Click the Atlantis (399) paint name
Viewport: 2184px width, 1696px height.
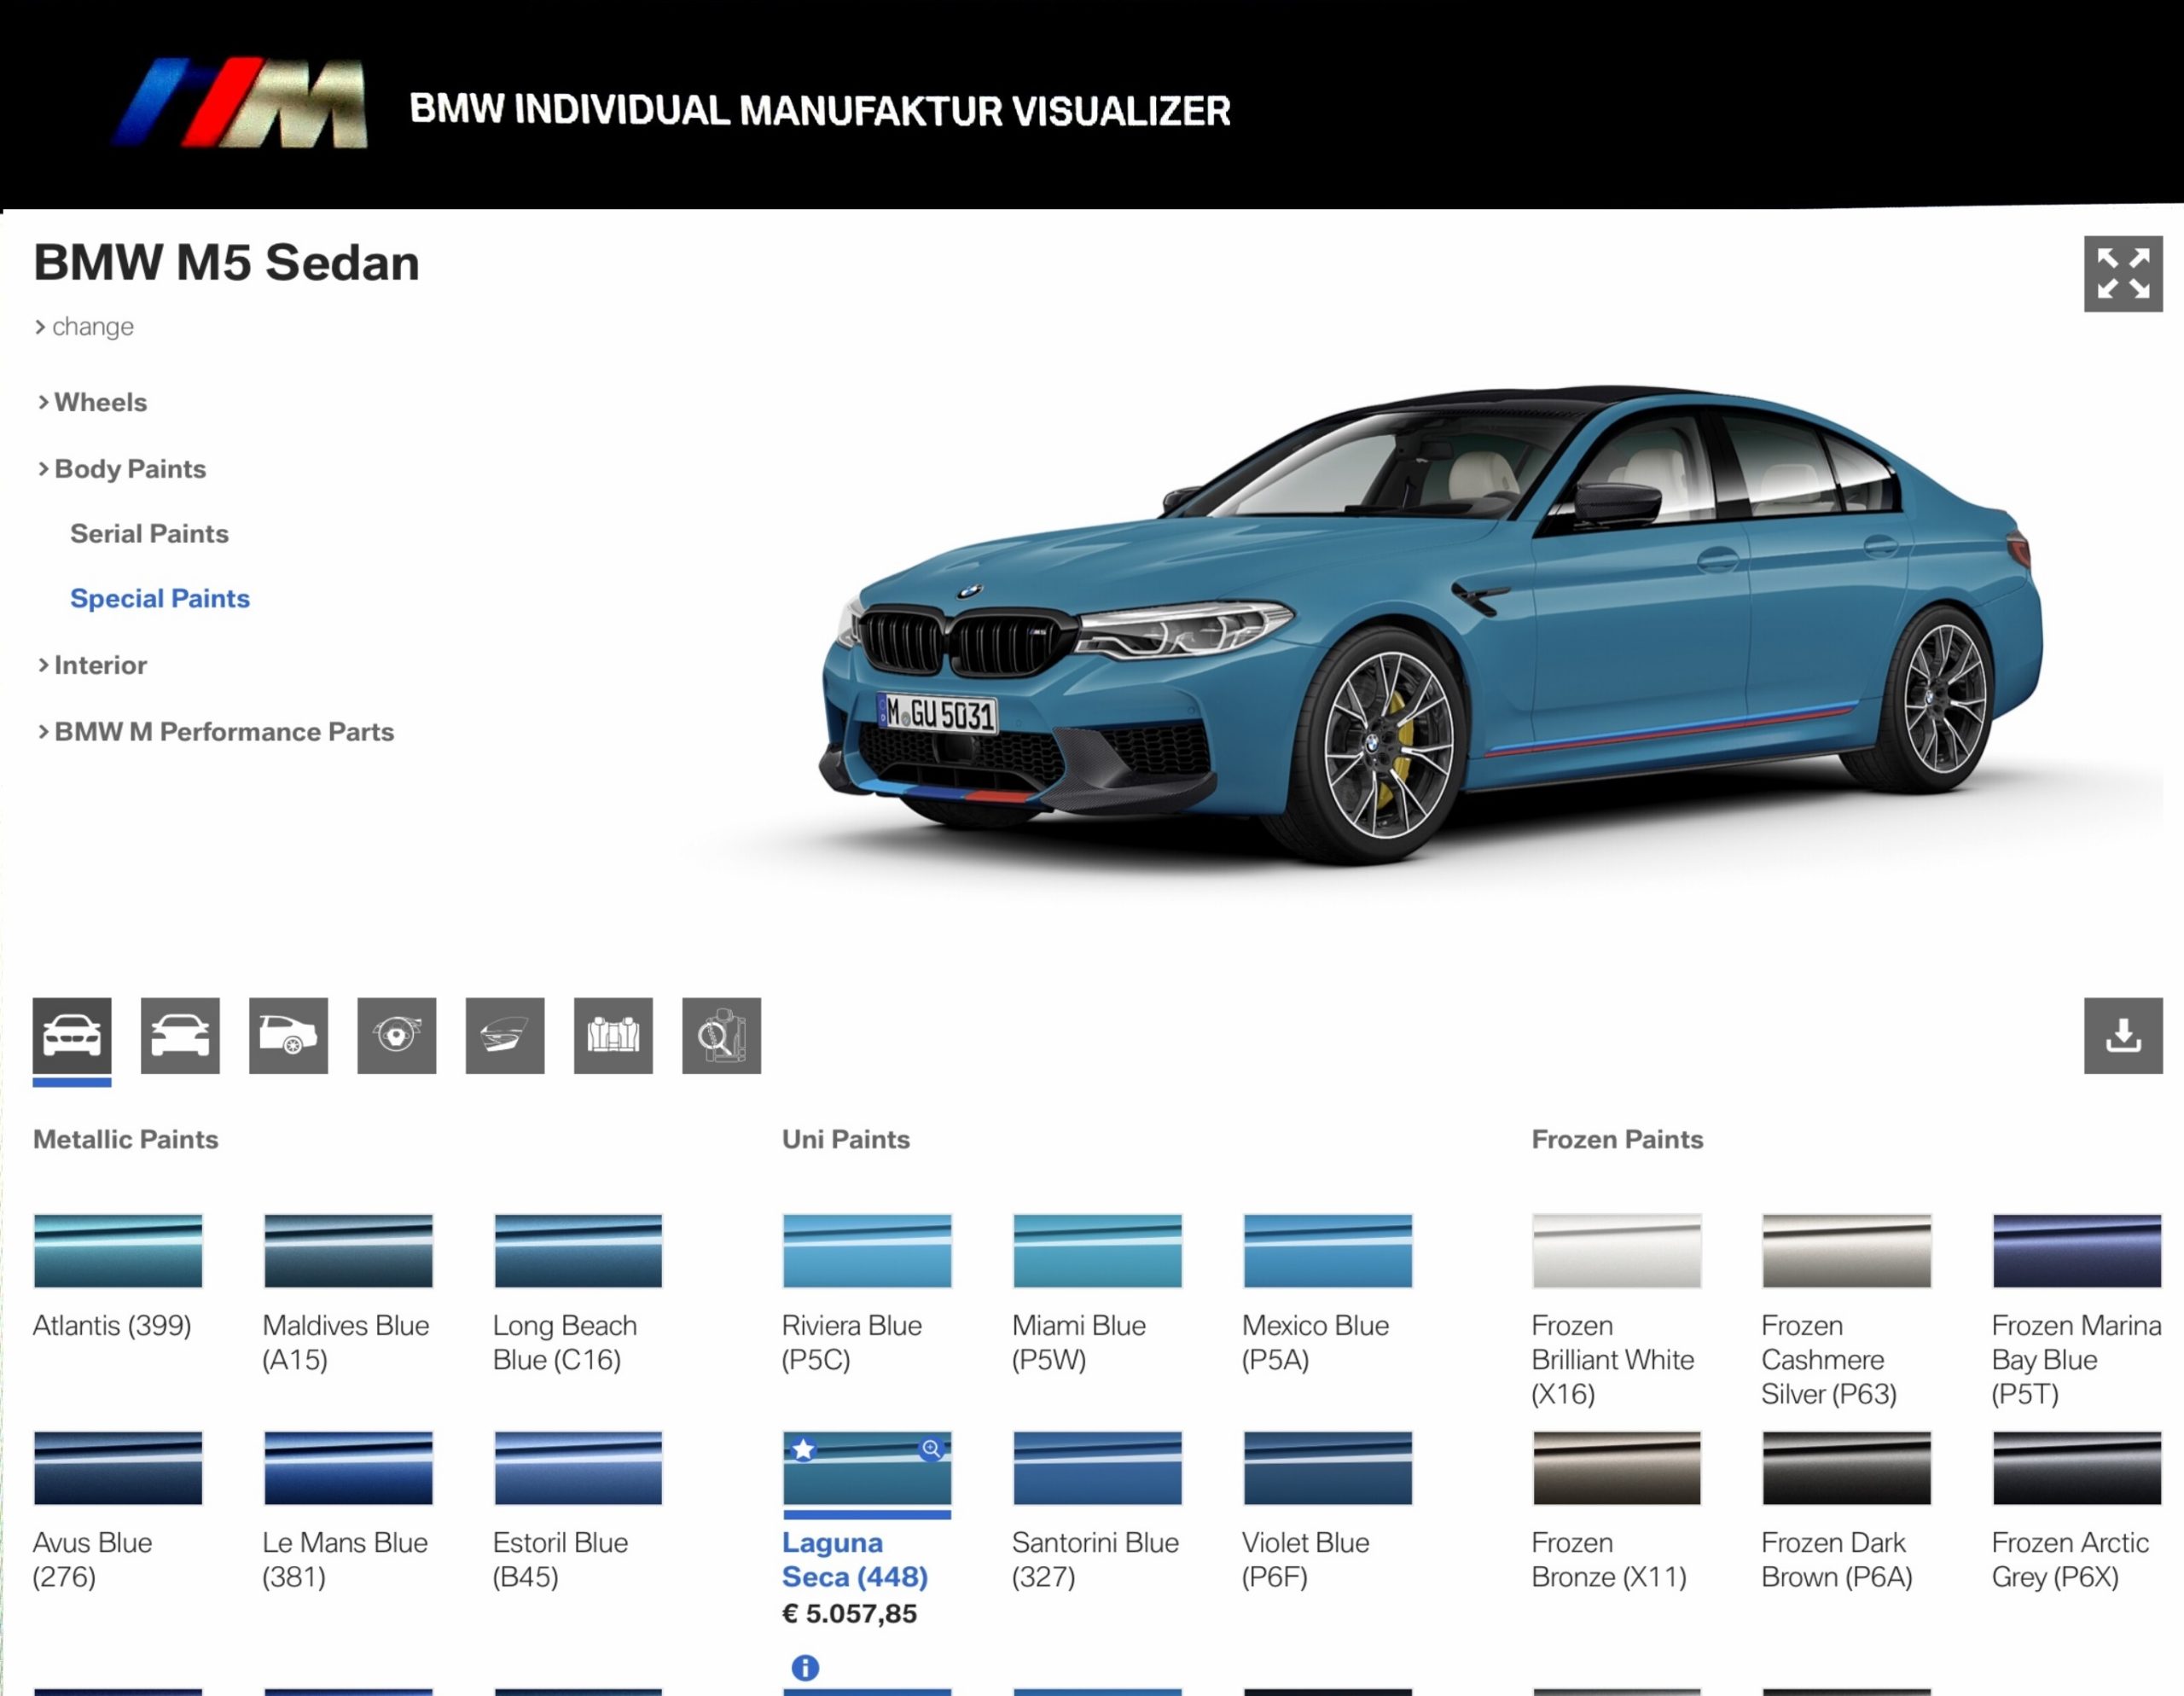[112, 1326]
